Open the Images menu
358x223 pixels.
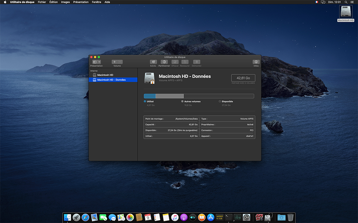[65, 2]
